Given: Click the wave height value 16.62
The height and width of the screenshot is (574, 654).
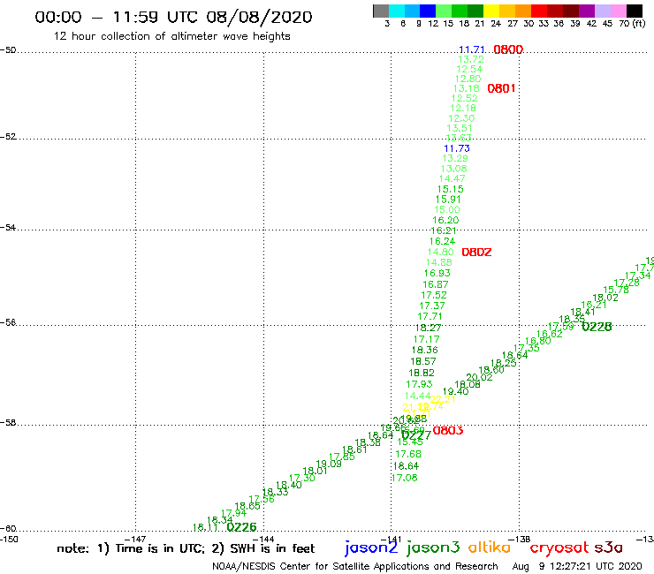Looking at the screenshot, I should 550,335.
